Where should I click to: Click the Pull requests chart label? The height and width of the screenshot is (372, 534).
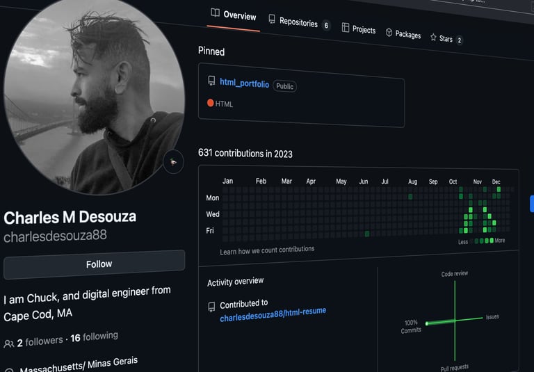click(455, 368)
